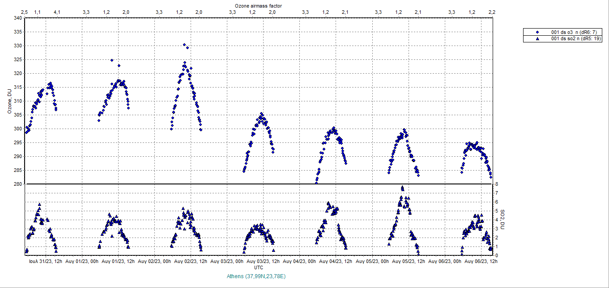
Task: Click the '4,1' airmass factor label
Action: 57,12
